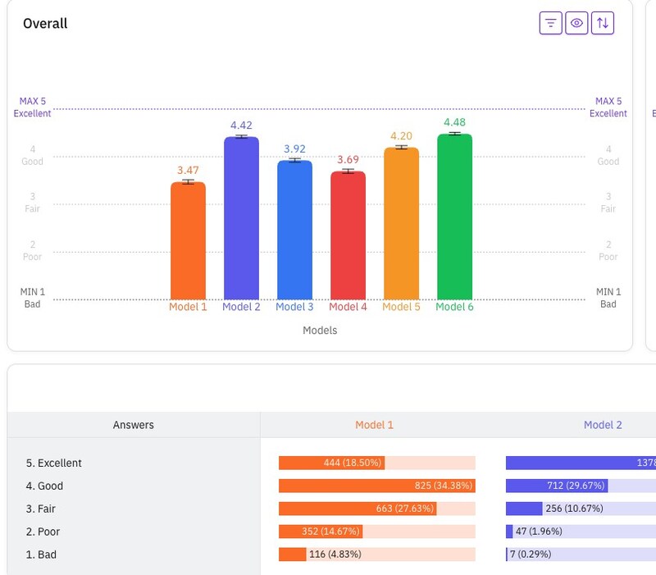Click the Overall chart title
This screenshot has height=575, width=656.
pyautogui.click(x=45, y=24)
